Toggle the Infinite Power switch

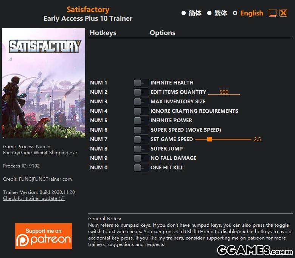[x=141, y=120]
